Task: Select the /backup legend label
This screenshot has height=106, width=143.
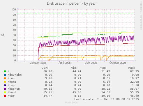Action: 14,89
